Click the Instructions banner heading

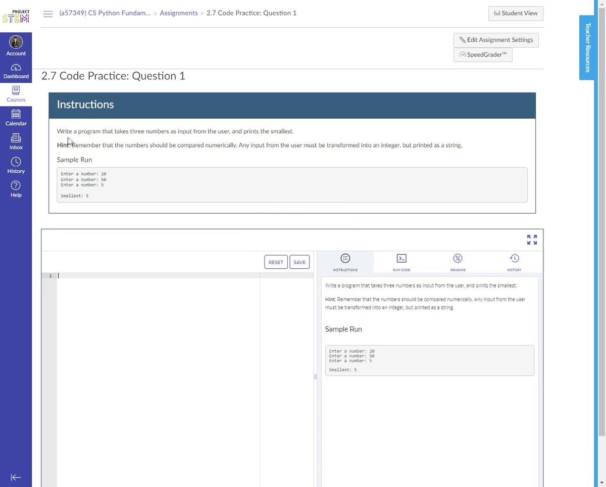(x=85, y=105)
